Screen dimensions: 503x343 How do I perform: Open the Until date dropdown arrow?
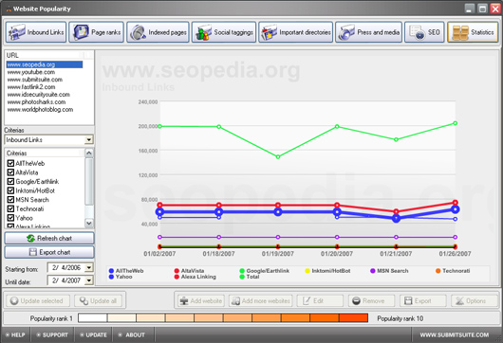coord(89,280)
